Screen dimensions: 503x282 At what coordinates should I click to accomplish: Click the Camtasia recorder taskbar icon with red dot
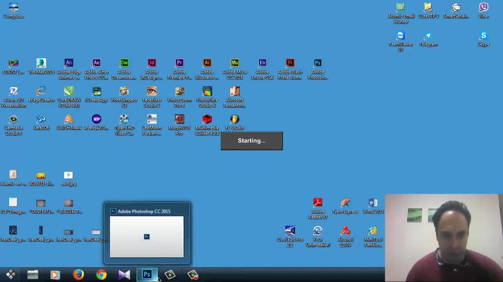(193, 274)
